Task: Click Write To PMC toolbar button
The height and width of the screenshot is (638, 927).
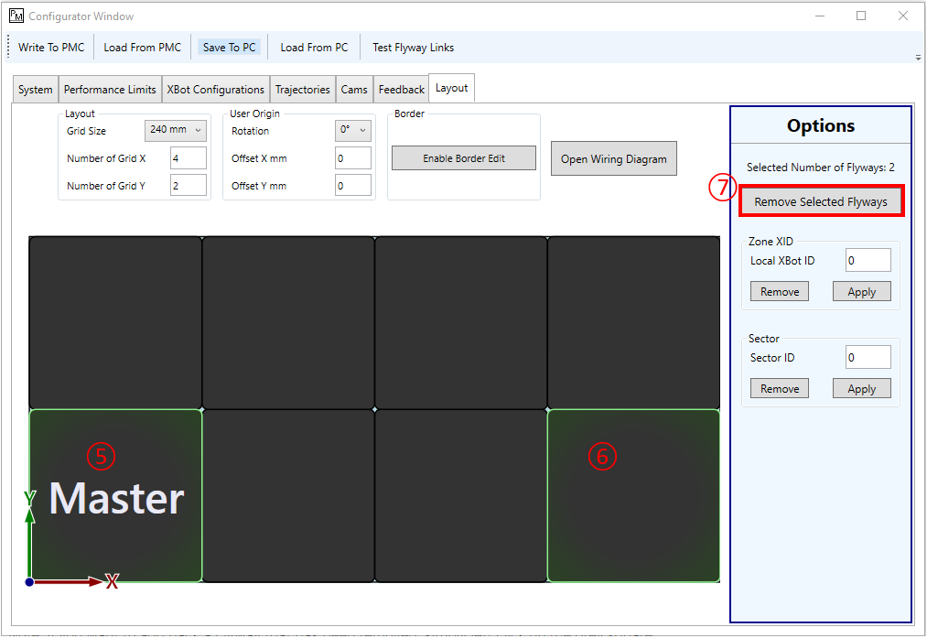Action: click(51, 48)
